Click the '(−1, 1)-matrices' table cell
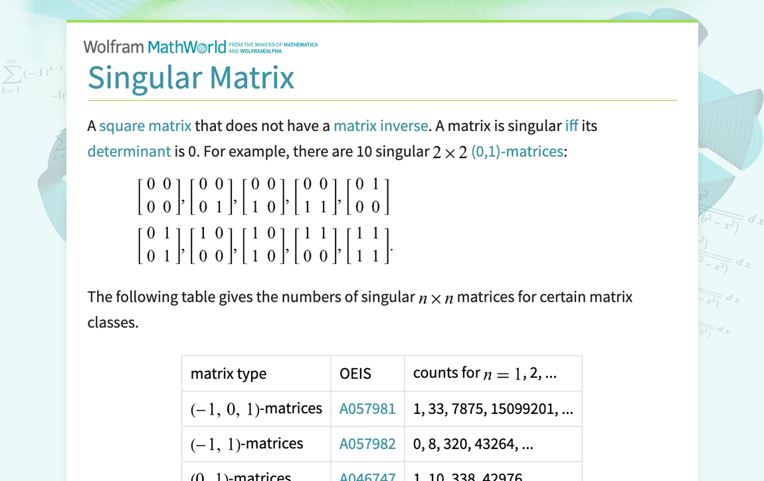Image resolution: width=764 pixels, height=481 pixels. tap(256, 444)
